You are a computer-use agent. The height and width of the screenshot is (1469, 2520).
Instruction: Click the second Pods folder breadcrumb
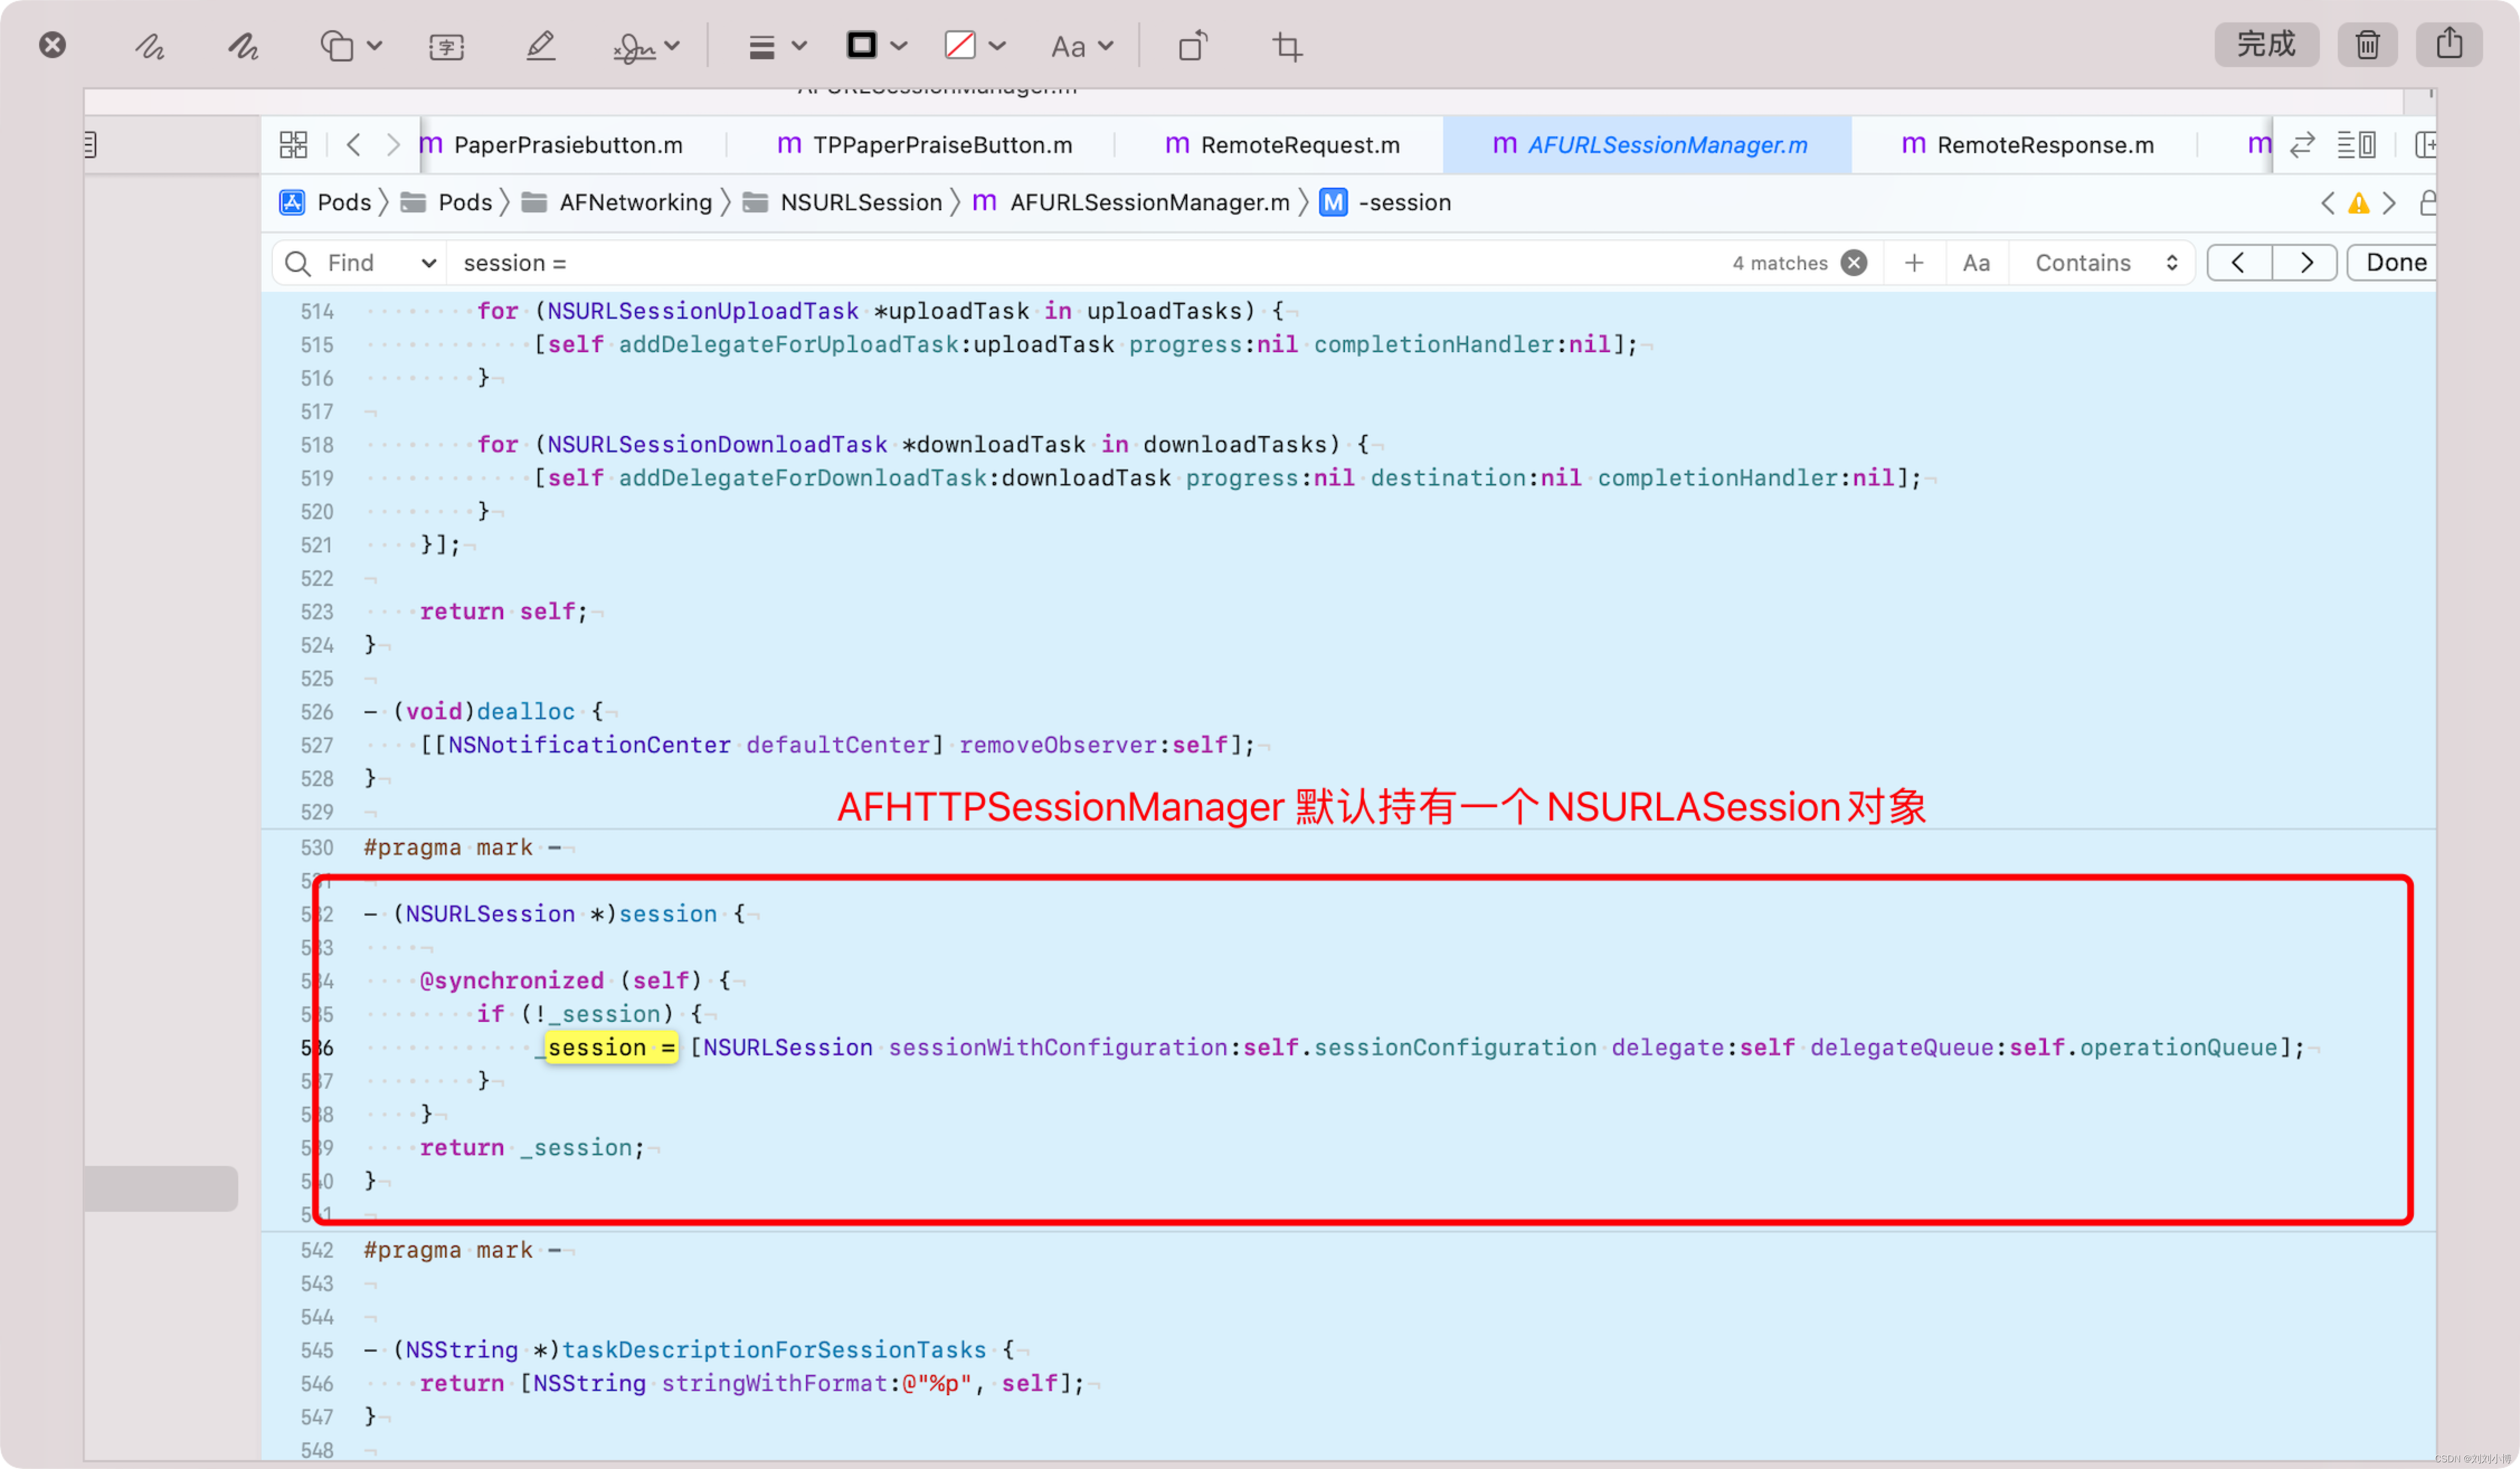pos(446,203)
